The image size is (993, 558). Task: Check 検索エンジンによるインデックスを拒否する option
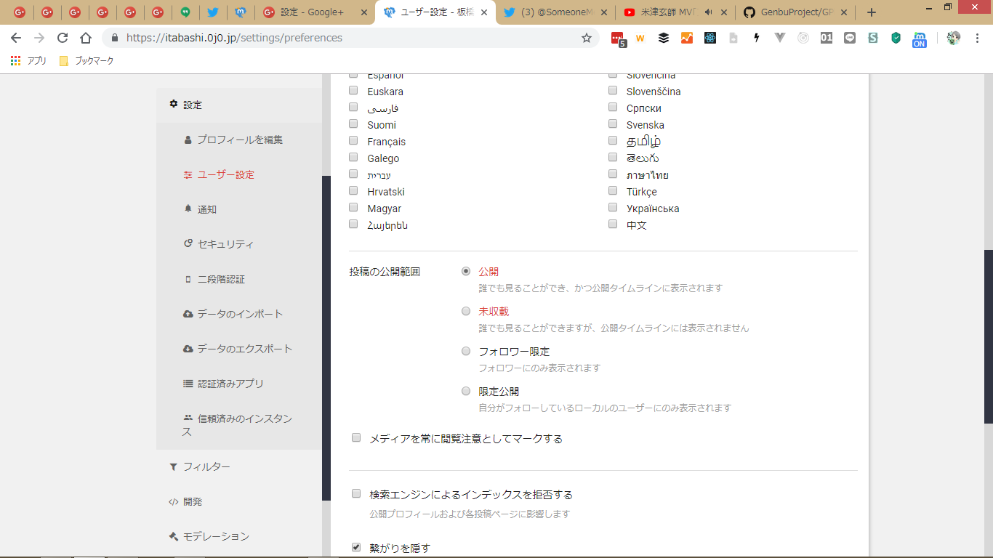click(x=356, y=494)
